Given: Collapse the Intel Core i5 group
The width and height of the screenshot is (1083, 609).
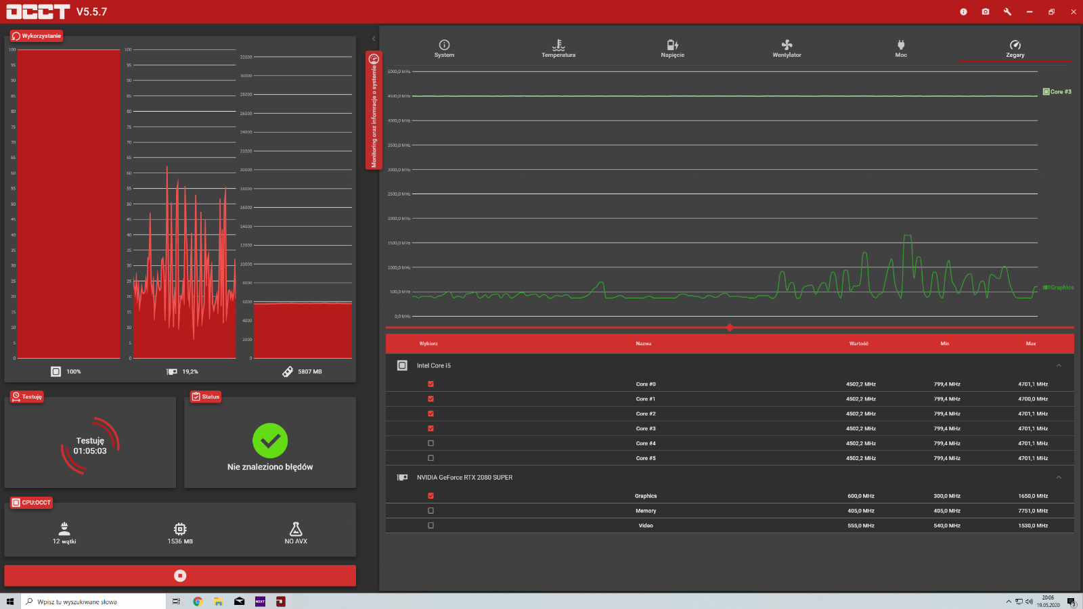Looking at the screenshot, I should 1059,365.
